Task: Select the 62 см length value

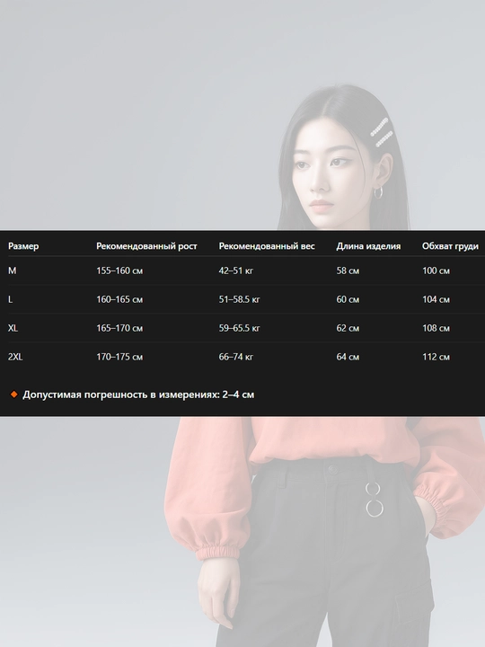Action: pos(348,328)
